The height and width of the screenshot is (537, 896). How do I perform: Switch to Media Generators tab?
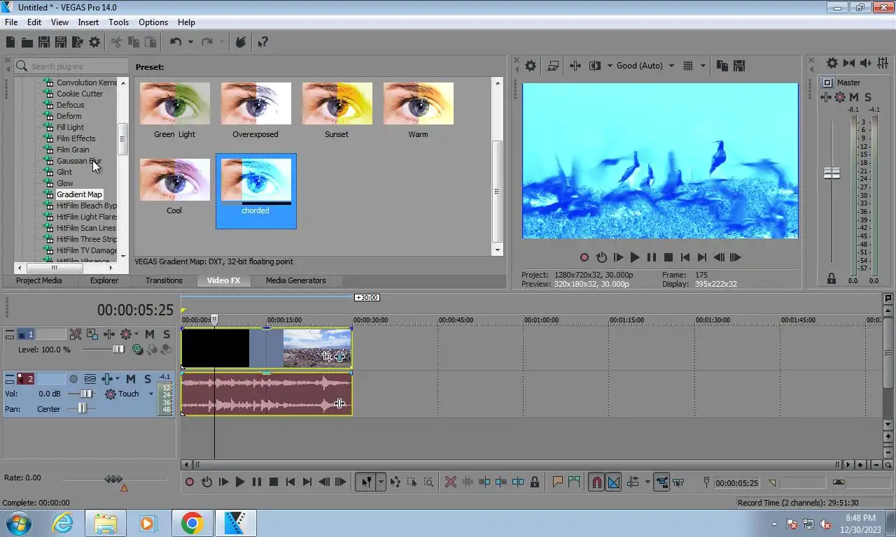coord(295,280)
